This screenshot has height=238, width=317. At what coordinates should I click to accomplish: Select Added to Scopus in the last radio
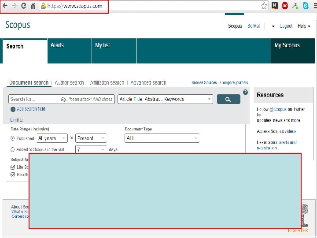tap(12, 149)
